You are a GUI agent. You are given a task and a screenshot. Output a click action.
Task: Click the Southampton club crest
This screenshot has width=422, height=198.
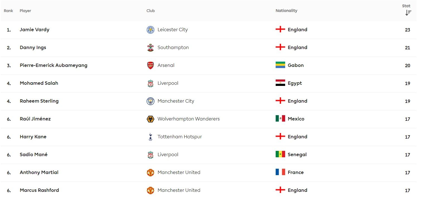[151, 48]
